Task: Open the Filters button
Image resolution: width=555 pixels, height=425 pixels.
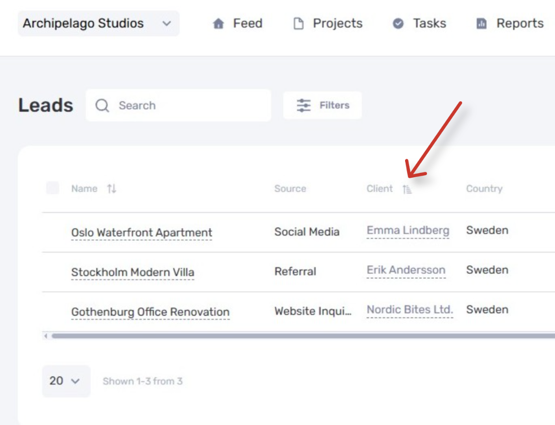Action: pos(323,105)
